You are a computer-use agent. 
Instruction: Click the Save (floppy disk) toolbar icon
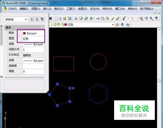pos(69,19)
